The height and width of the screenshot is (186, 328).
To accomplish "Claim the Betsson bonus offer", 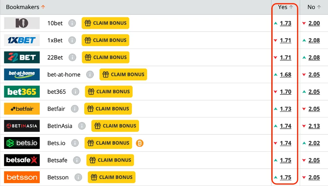I will 111,177.
